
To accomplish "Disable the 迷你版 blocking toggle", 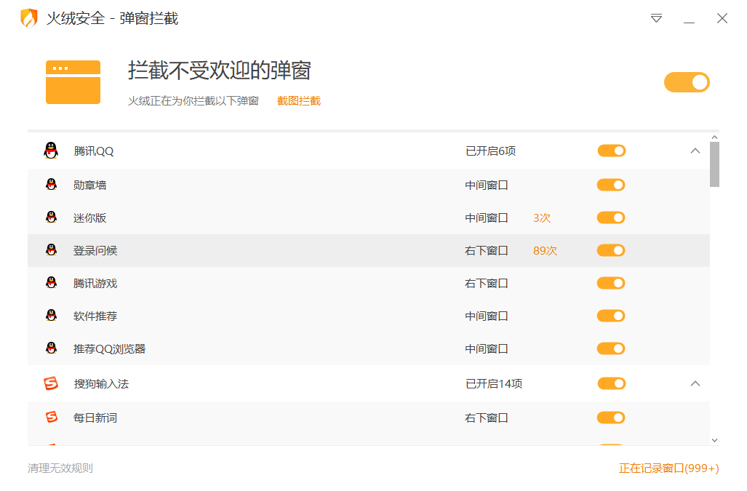I will [611, 217].
